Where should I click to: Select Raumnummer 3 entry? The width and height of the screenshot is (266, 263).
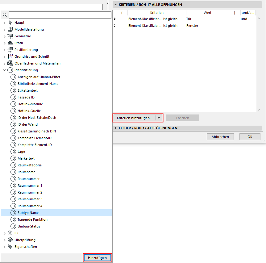pyautogui.click(x=30, y=199)
